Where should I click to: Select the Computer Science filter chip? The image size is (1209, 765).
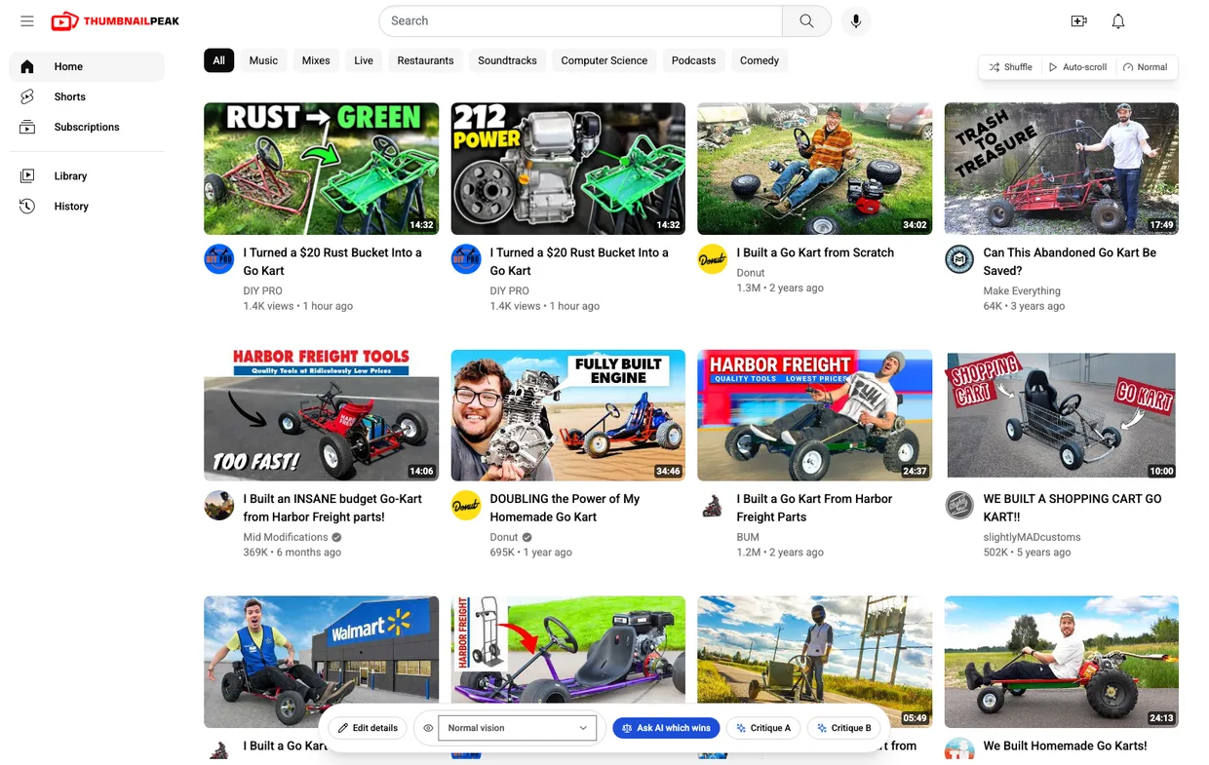(604, 60)
